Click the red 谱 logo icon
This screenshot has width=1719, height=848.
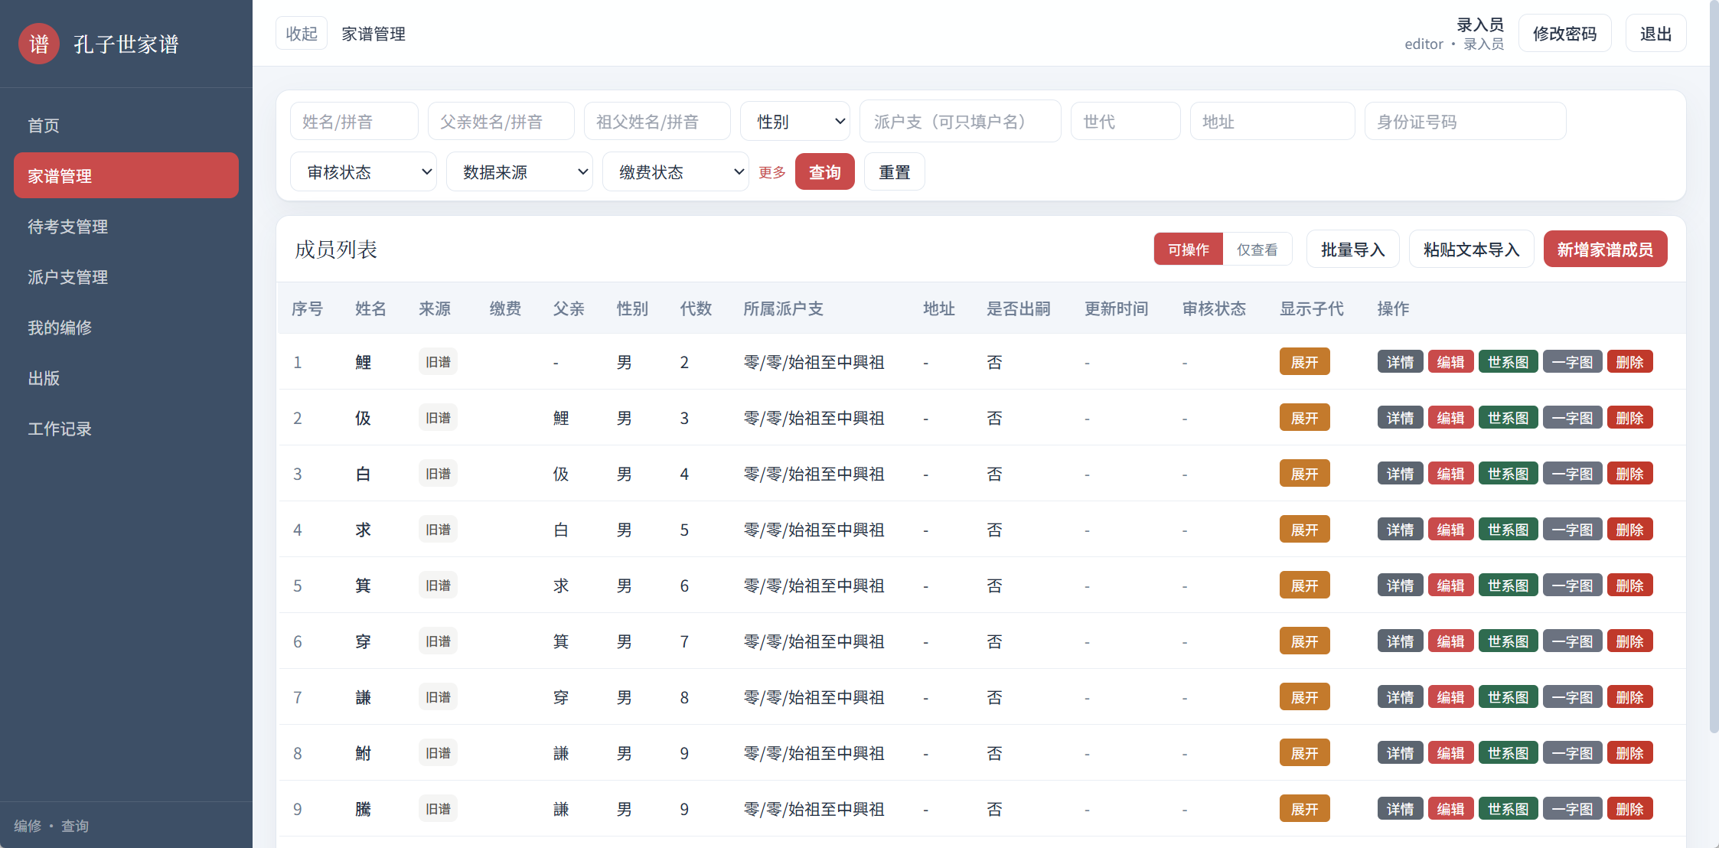39,44
